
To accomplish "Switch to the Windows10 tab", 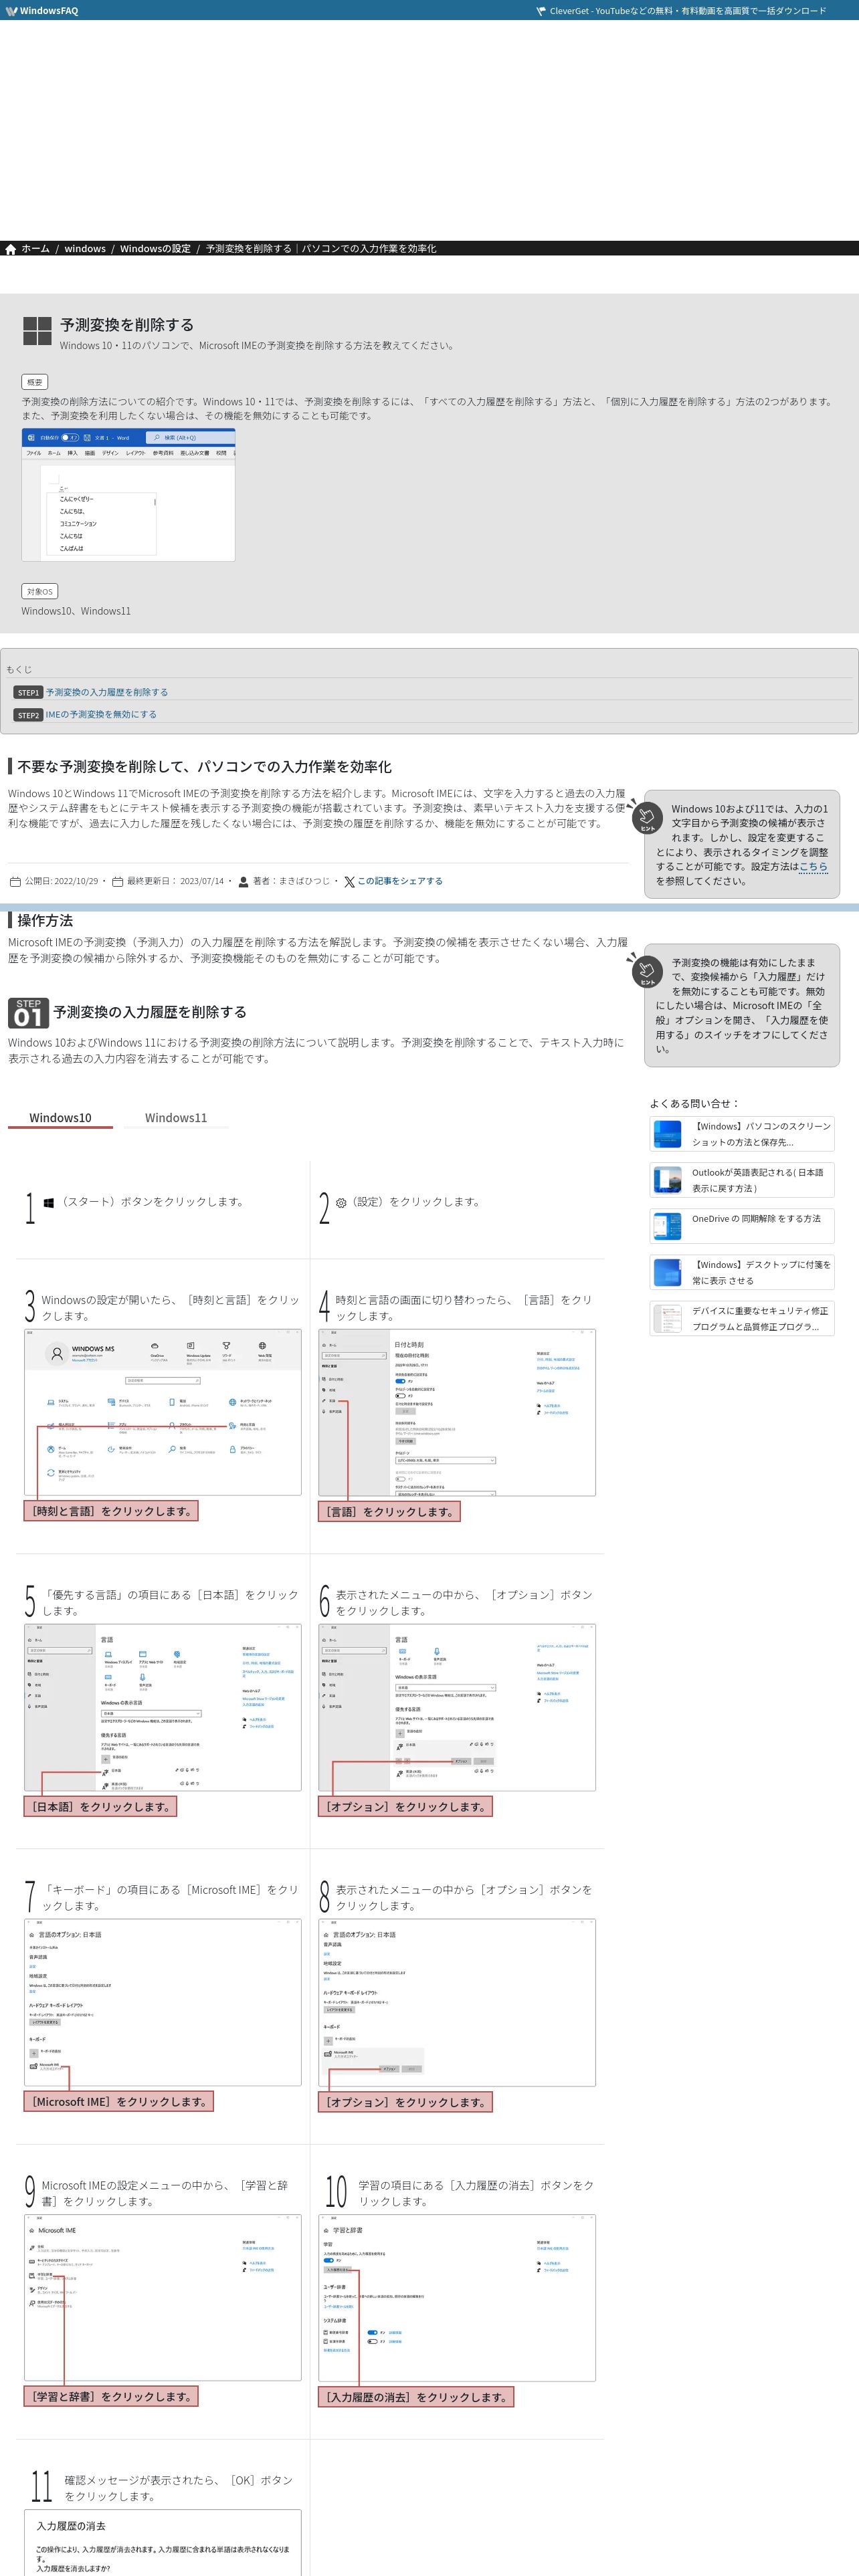I will point(60,1118).
